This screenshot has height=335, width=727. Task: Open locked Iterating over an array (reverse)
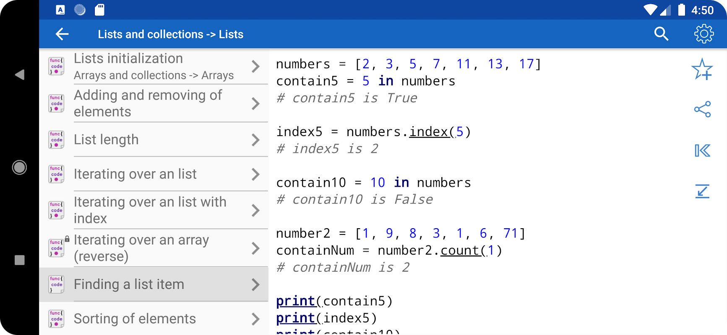(x=141, y=248)
